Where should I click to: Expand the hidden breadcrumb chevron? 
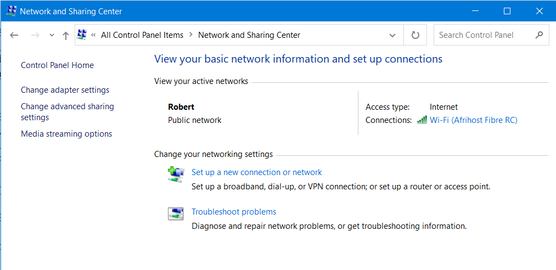pyautogui.click(x=93, y=35)
